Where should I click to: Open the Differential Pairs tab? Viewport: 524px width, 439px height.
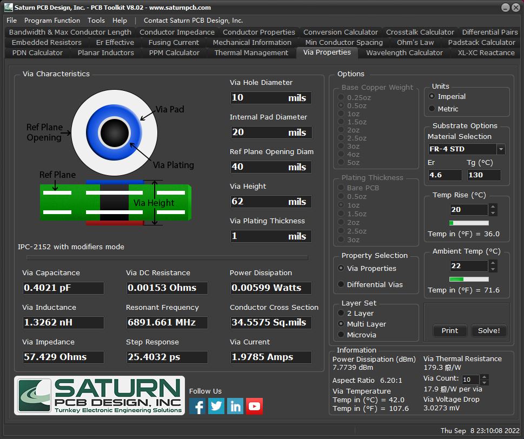489,32
